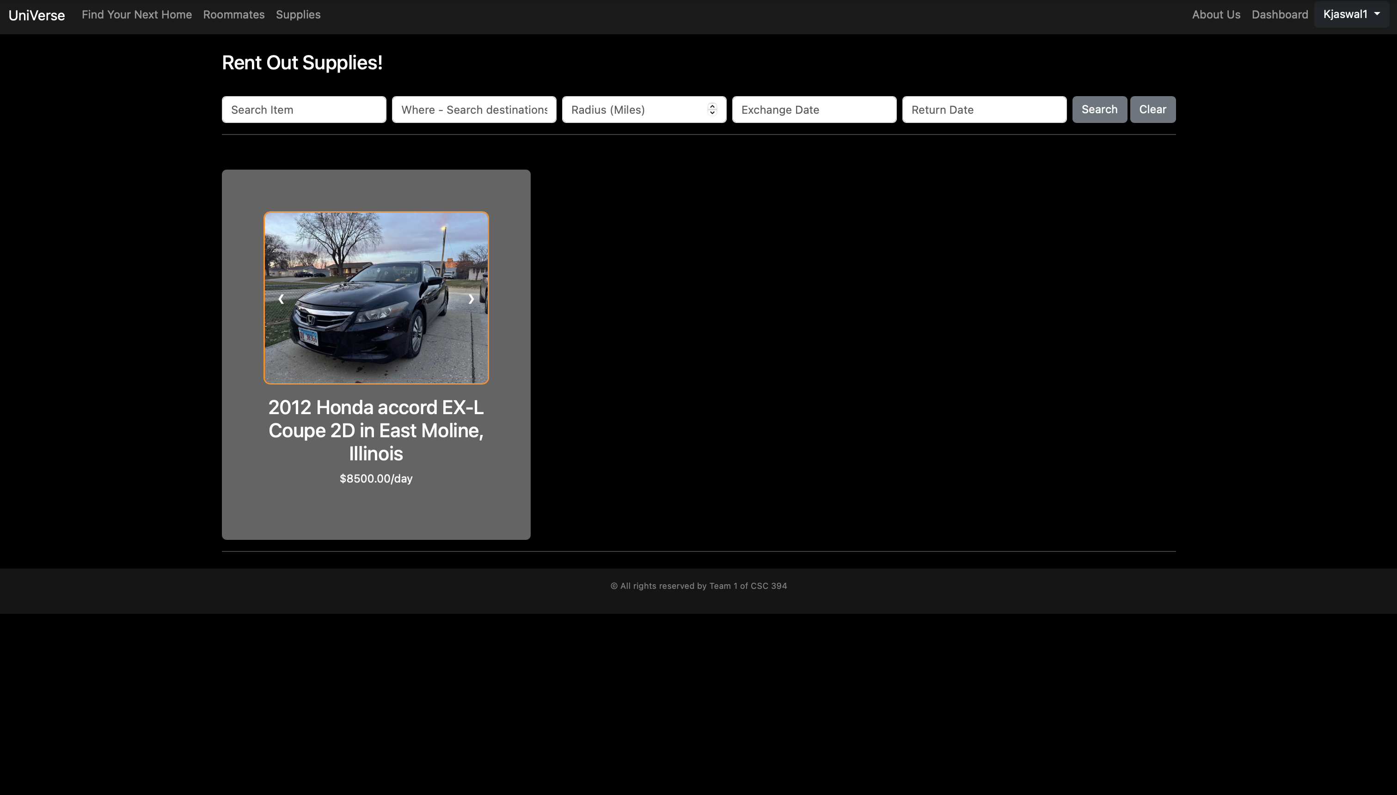Viewport: 1397px width, 795px height.
Task: Open the Dashboard link
Action: [x=1280, y=15]
